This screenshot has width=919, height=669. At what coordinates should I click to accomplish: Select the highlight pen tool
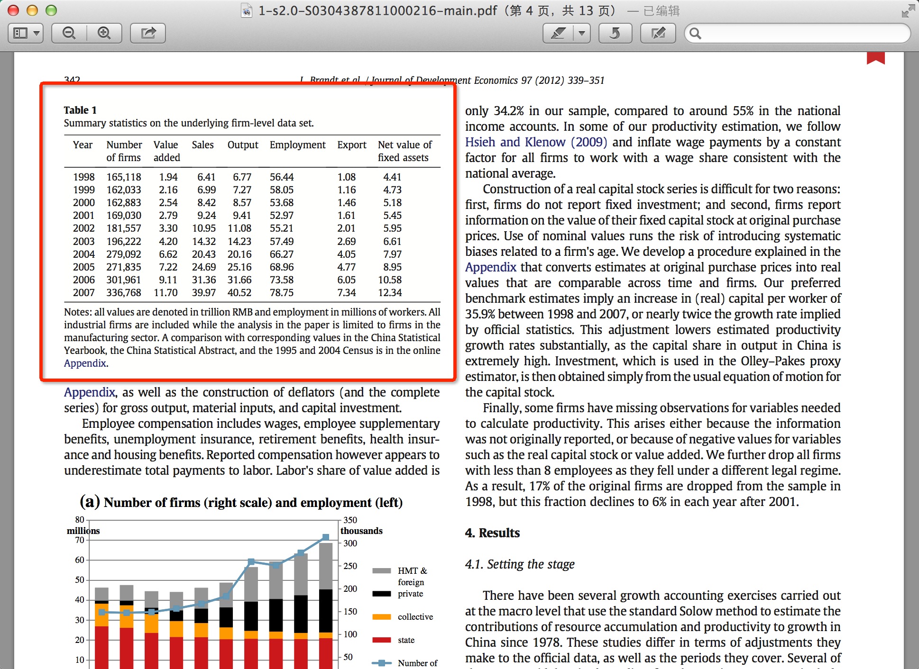[558, 33]
